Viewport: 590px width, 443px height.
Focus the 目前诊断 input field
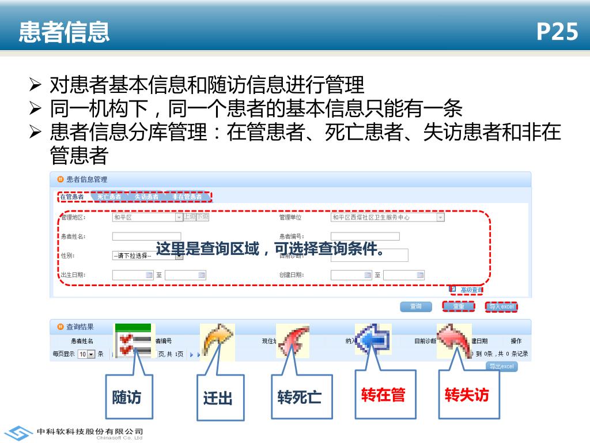369,256
